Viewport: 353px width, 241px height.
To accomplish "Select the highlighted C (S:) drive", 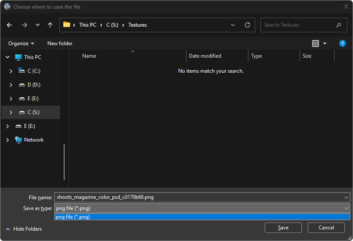I will 31,112.
